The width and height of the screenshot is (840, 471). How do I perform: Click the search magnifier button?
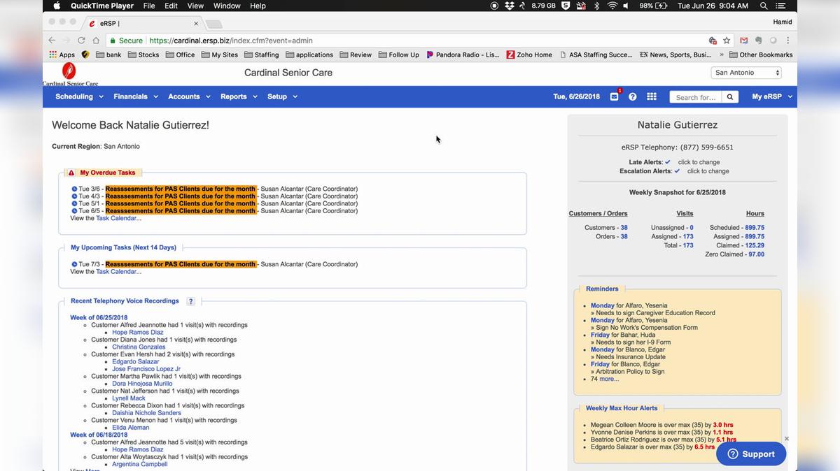729,97
